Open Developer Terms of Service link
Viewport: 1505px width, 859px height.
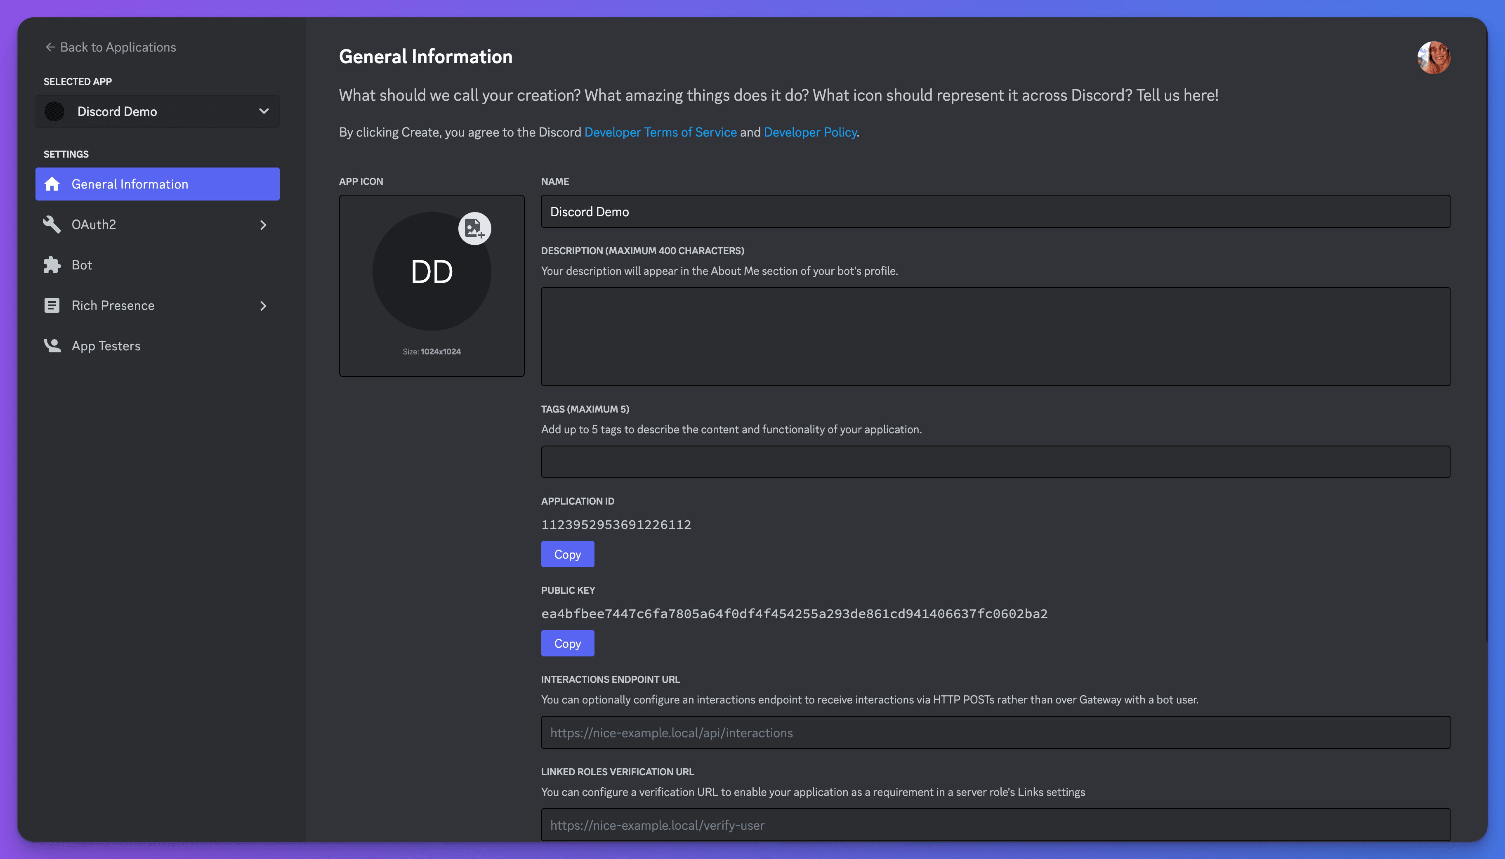coord(661,132)
